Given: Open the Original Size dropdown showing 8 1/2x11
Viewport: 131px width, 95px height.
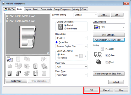Looking at the screenshot, I should [71, 38].
